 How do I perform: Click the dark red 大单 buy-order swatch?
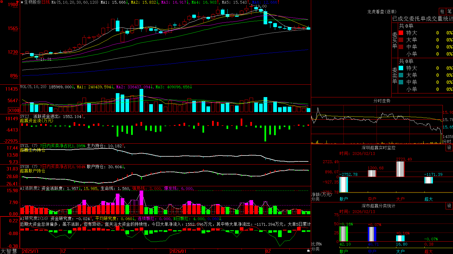coord(401,40)
